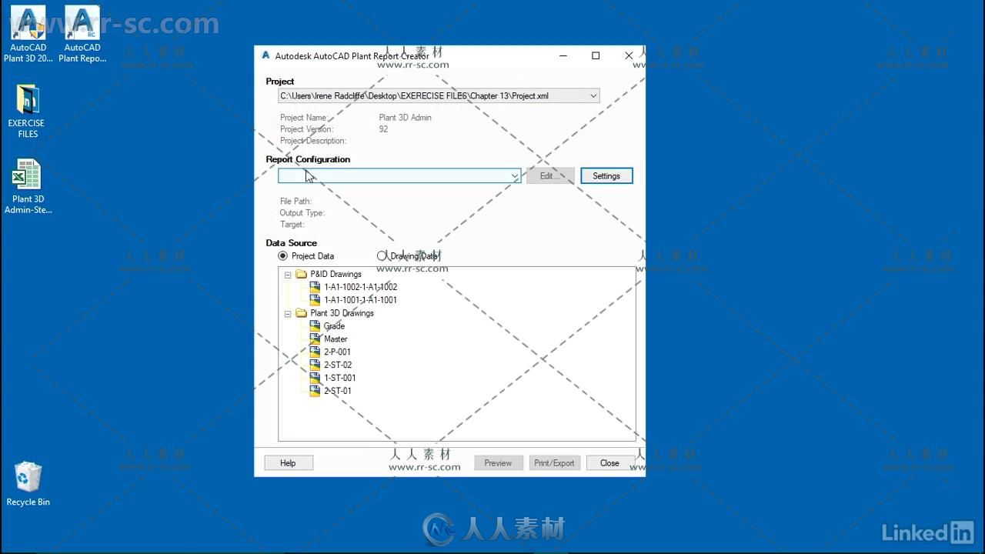This screenshot has width=985, height=554.
Task: Select the Grade drawing label
Action: click(334, 326)
